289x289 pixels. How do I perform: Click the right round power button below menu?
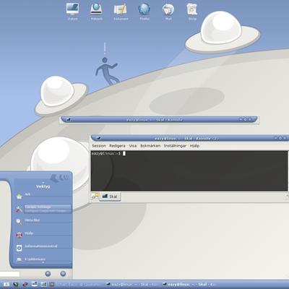point(63,274)
